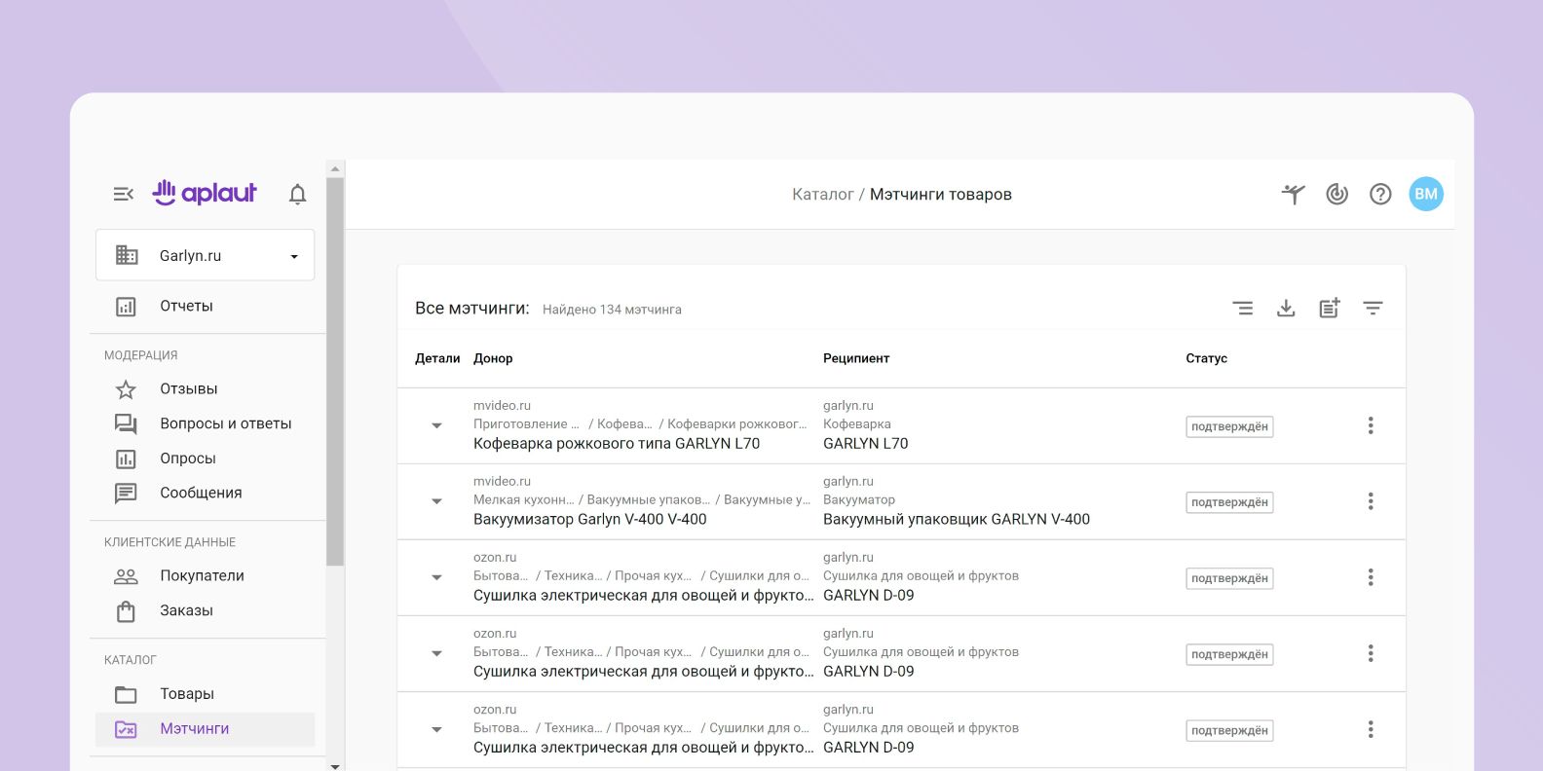Click the подтверждён status badge for GARLYN L70
1543x771 pixels.
pos(1229,426)
